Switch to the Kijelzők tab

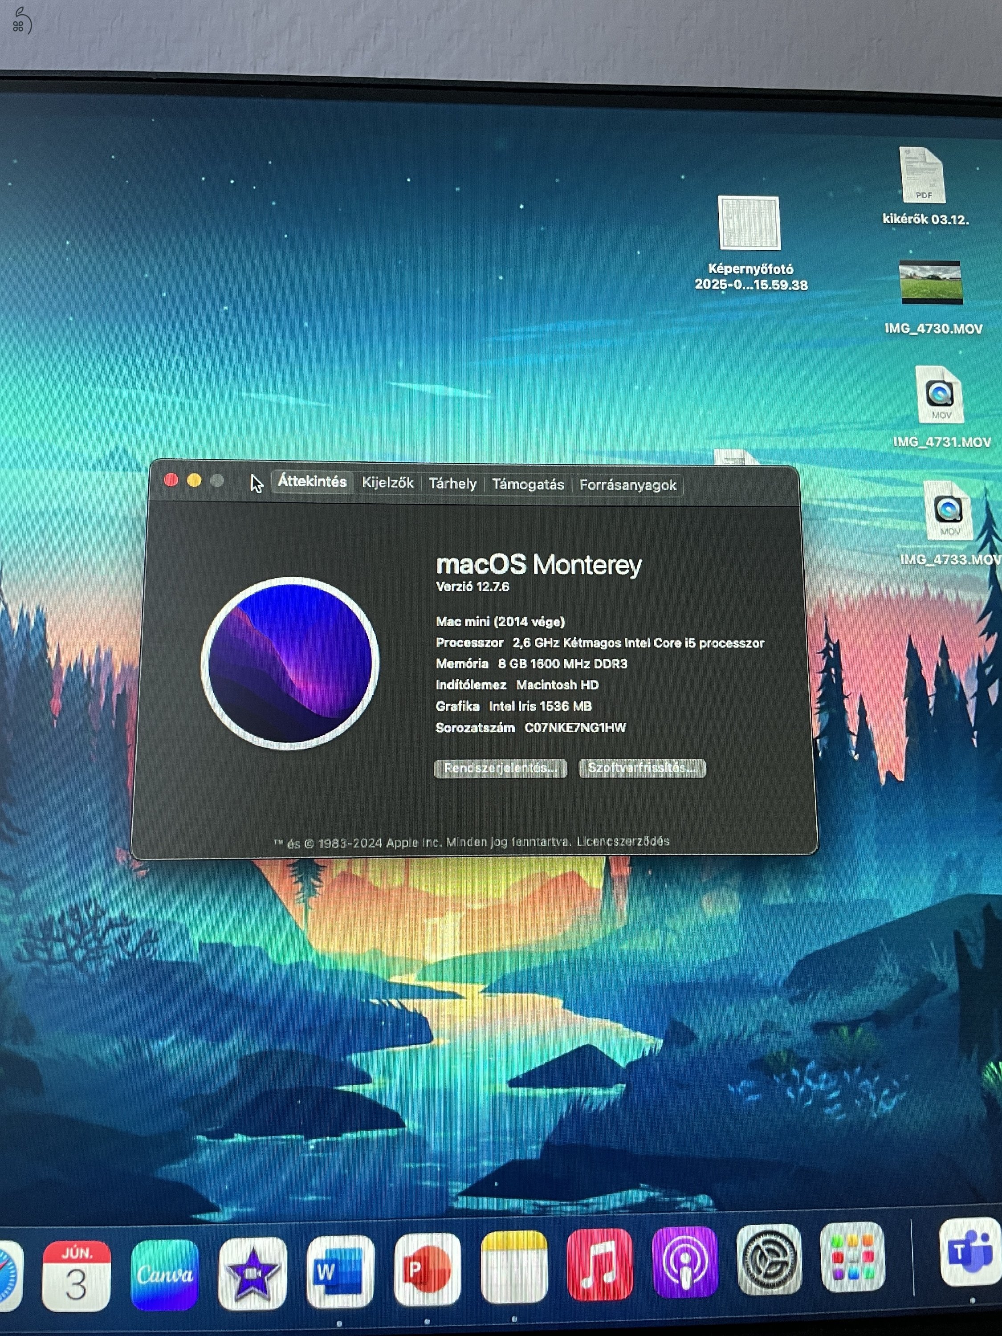[388, 483]
